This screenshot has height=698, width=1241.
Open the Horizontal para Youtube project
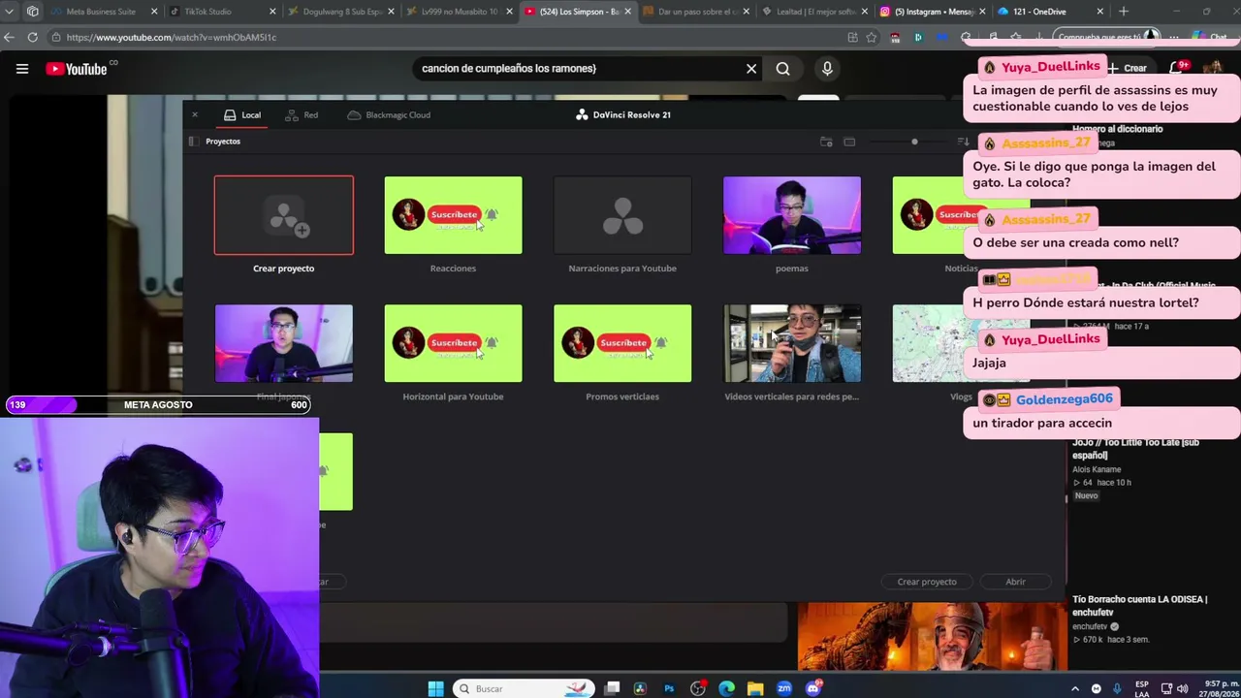click(453, 343)
